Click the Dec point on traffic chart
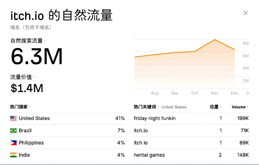The image size is (259, 165). tap(235, 49)
